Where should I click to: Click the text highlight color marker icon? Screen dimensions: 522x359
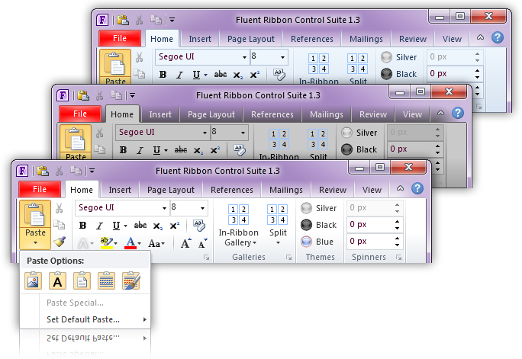105,243
